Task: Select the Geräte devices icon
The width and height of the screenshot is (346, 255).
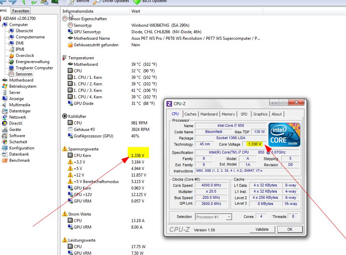Action: coord(5,130)
